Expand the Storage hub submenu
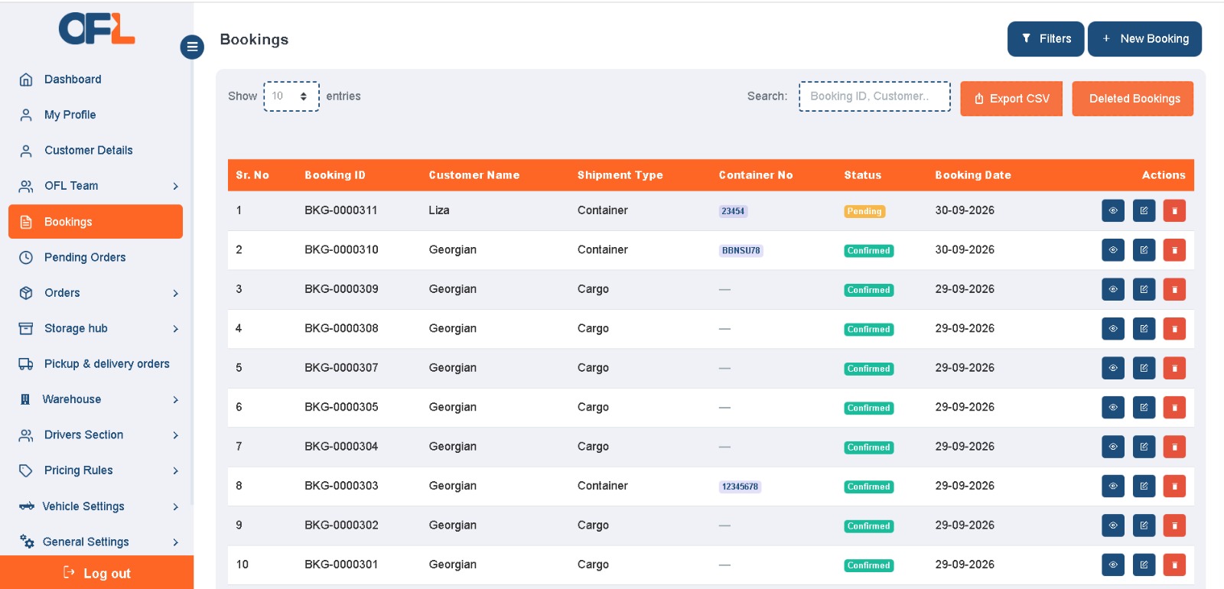The height and width of the screenshot is (589, 1224). point(96,328)
